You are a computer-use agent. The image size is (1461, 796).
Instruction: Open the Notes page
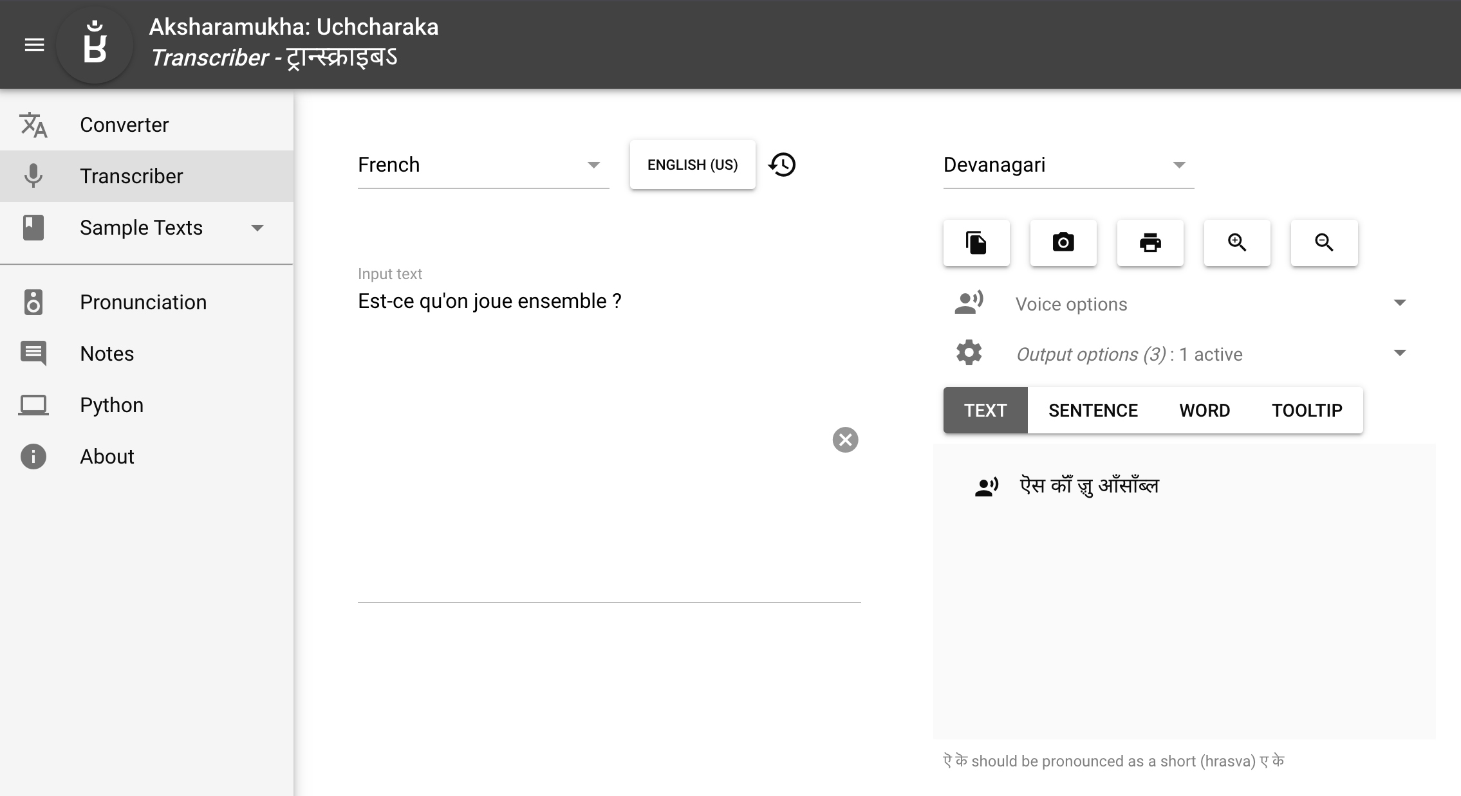147,354
